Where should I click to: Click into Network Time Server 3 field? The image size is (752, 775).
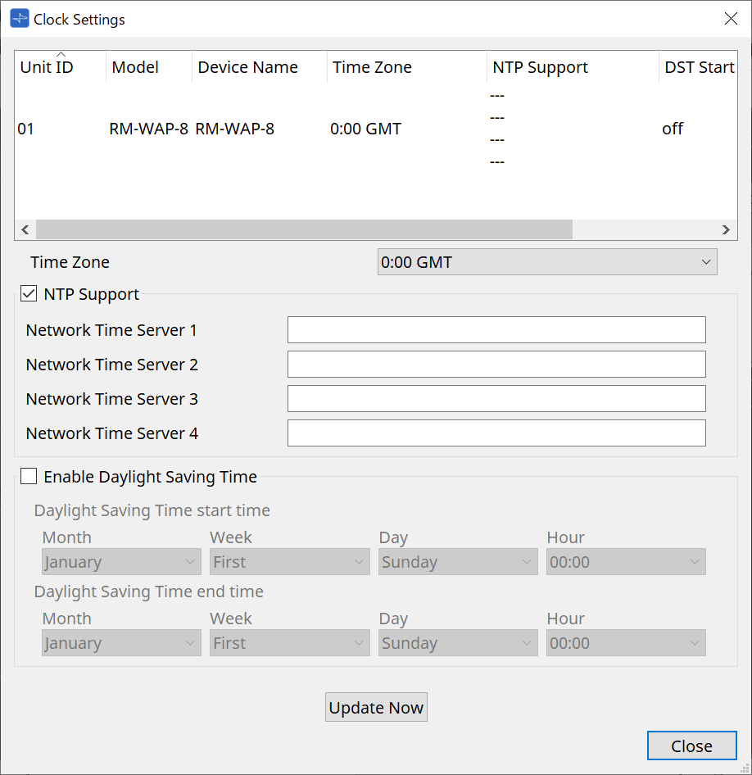pyautogui.click(x=496, y=399)
